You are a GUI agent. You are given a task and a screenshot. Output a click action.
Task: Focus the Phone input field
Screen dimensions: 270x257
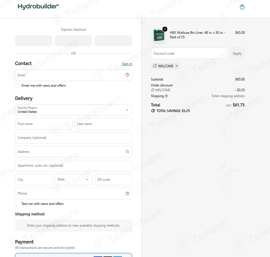pos(73,193)
